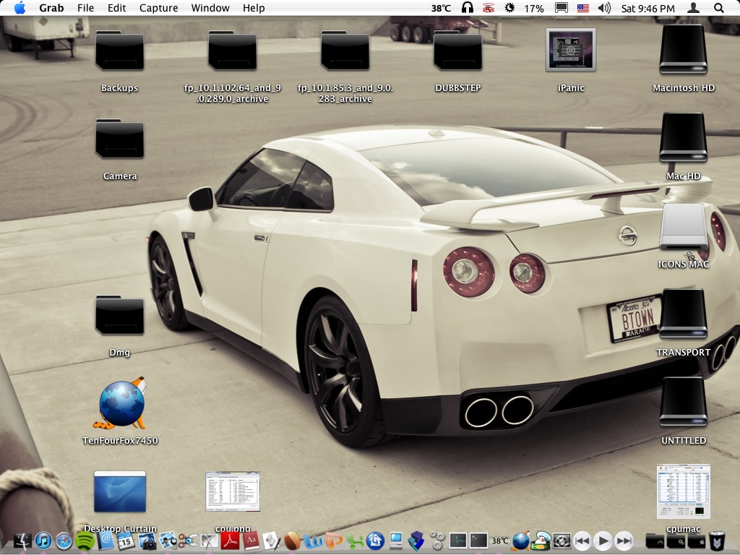
Task: Open the green Messenger icon in the Dock
Action: [x=354, y=541]
